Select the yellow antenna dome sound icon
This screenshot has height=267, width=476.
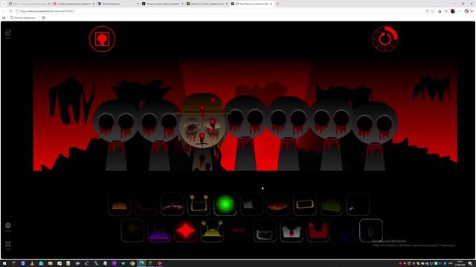(212, 231)
